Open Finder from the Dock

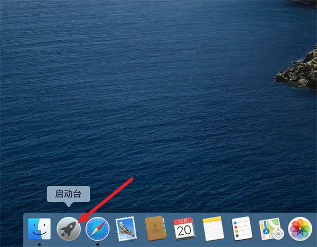pyautogui.click(x=40, y=229)
